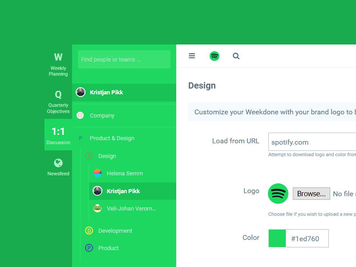
Task: Select the #1ed760 brand color swatch
Action: [277, 238]
